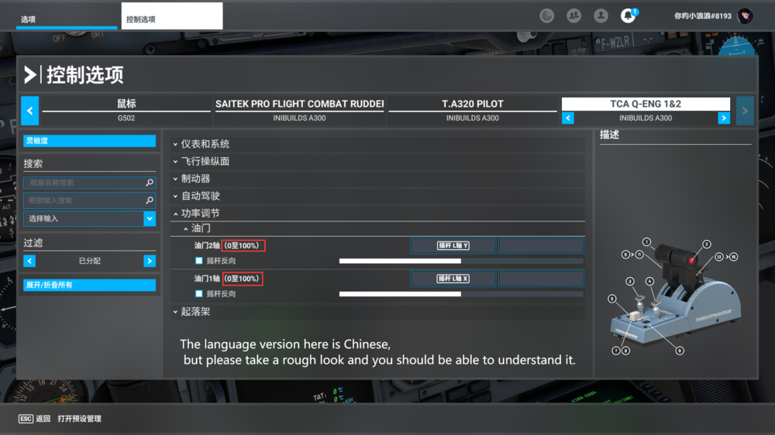The image size is (775, 435).
Task: Click the magnifier in the search-by-input field
Action: coord(150,200)
